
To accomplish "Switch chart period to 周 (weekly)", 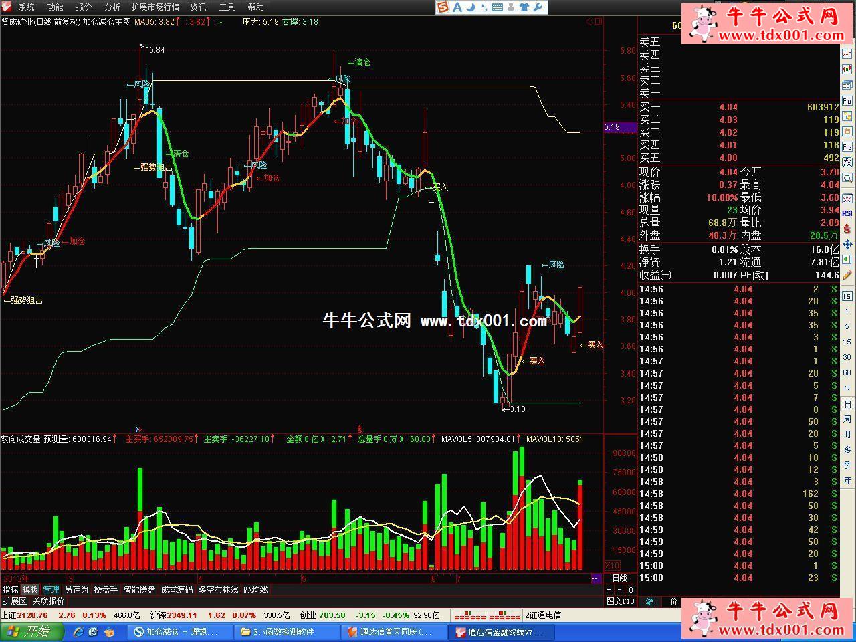I will pos(847,419).
